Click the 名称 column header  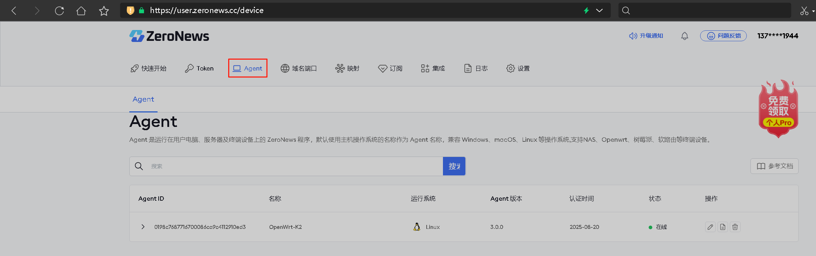(x=275, y=199)
